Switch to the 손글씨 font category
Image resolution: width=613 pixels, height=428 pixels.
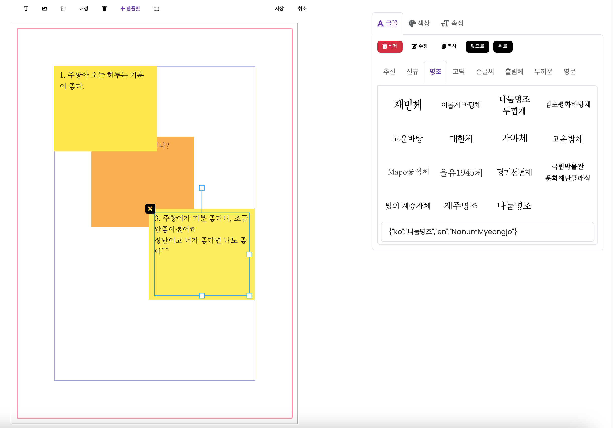tap(485, 71)
